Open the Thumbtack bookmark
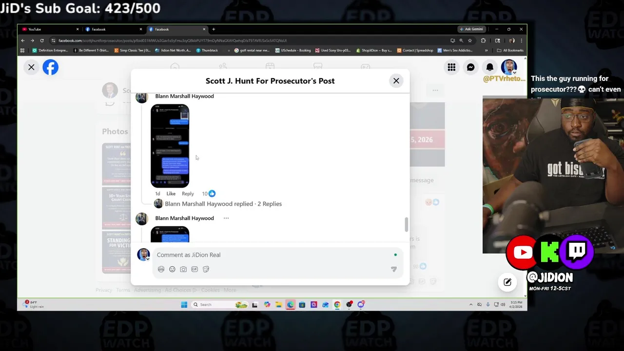 point(207,50)
